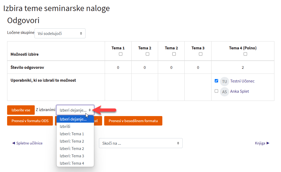Image resolution: width=281 pixels, height=172 pixels.
Task: Open the Testni Učenec profile link
Action: pos(242,81)
